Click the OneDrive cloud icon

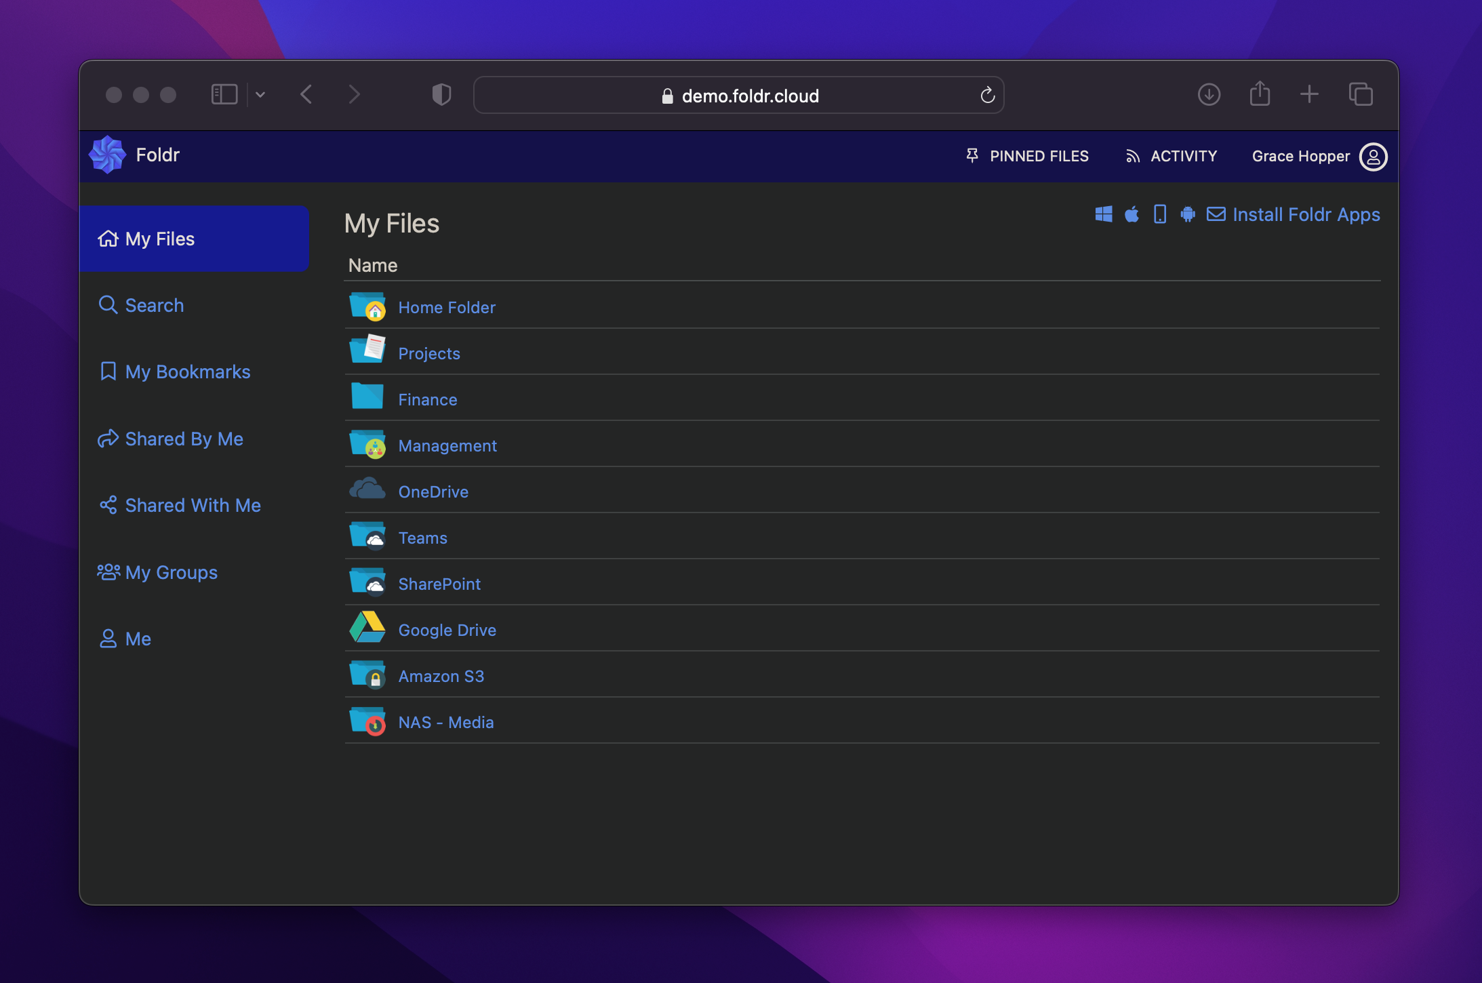pyautogui.click(x=367, y=489)
